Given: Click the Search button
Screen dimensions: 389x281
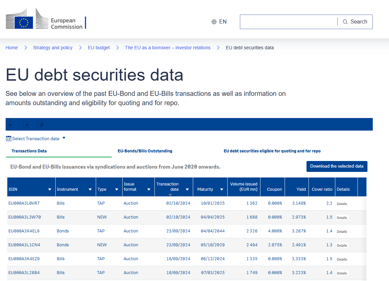Looking at the screenshot, I should click(x=355, y=22).
